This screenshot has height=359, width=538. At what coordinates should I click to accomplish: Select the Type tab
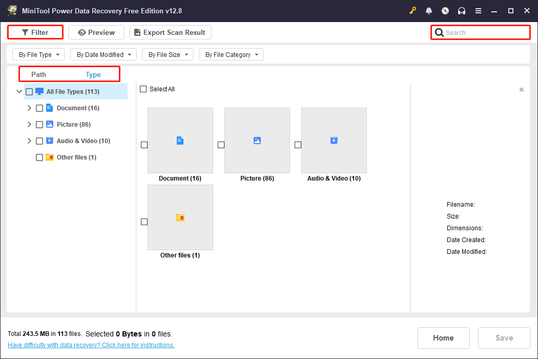coord(93,74)
